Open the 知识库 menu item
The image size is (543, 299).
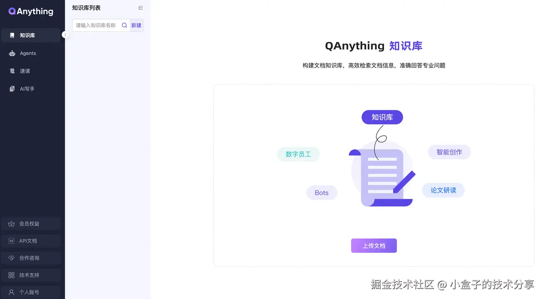[31, 35]
